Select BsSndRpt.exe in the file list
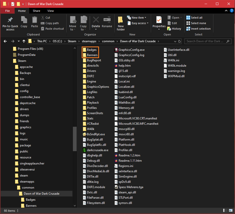Viewport: 235px width, 214px height. (x=94, y=134)
